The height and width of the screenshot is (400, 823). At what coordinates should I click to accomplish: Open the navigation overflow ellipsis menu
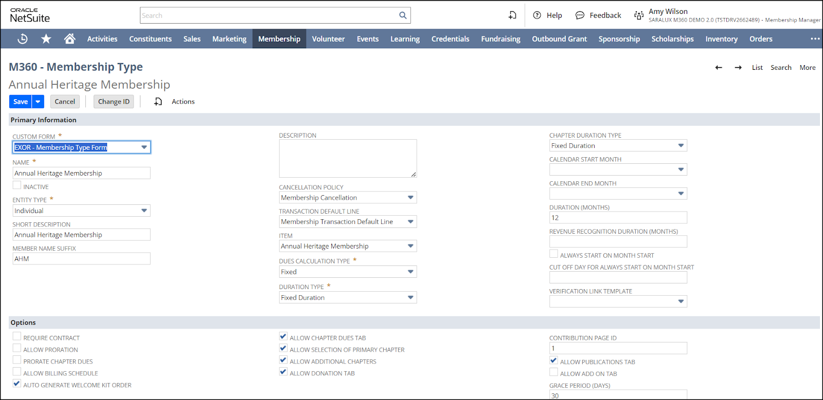pos(815,39)
